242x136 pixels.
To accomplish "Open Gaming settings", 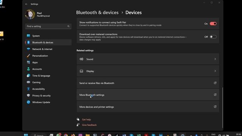I will pos(48,82).
